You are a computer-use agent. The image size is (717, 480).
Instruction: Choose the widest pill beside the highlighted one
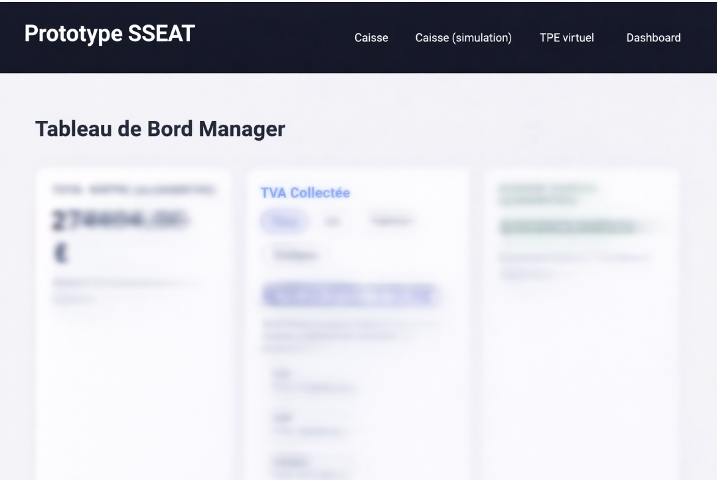[x=391, y=222]
